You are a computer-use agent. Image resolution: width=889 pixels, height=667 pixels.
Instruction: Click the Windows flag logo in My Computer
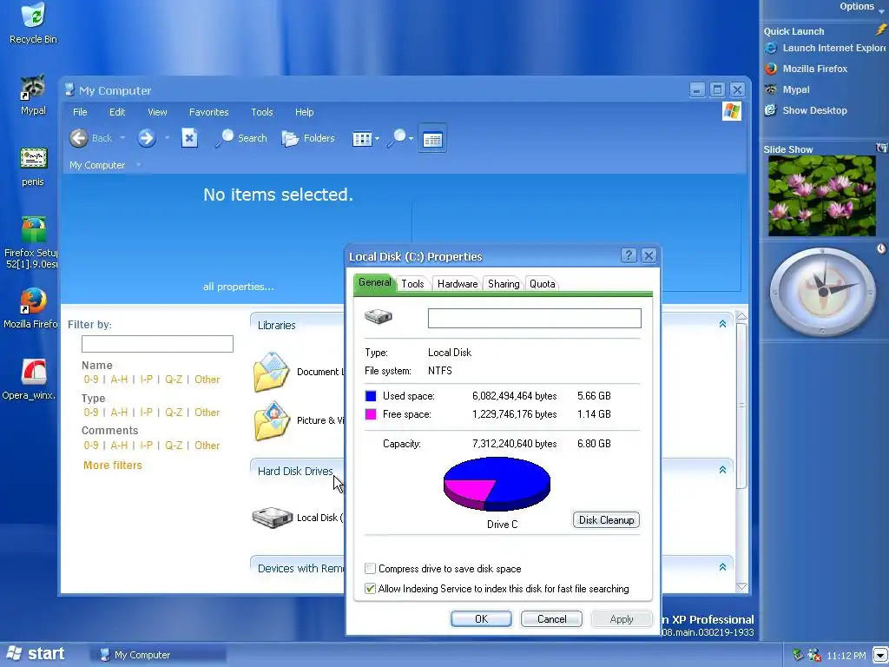tap(731, 111)
